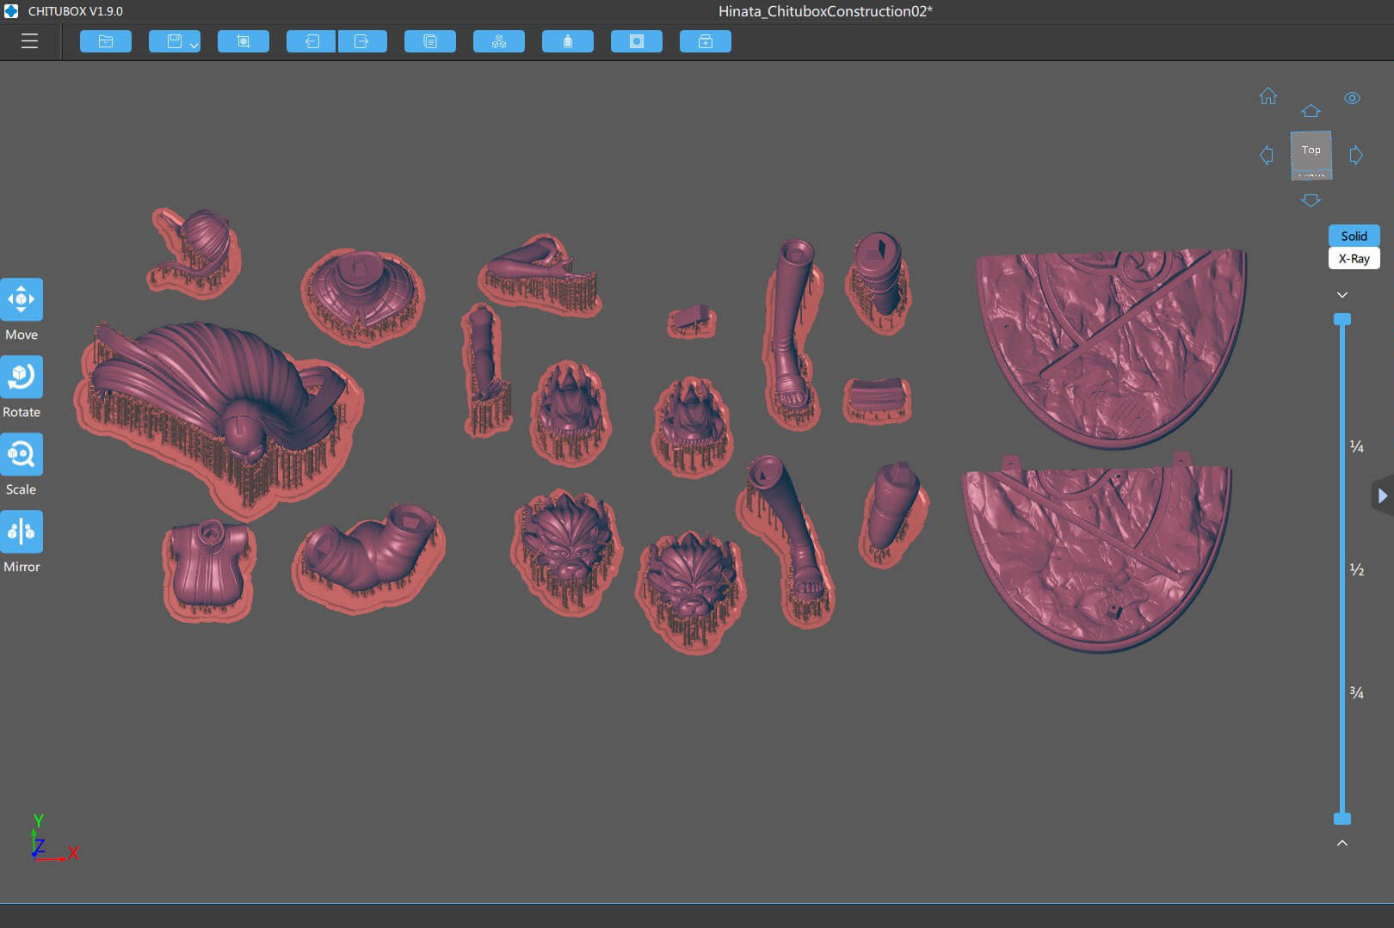Click the Dig hole toolbar icon

click(637, 41)
